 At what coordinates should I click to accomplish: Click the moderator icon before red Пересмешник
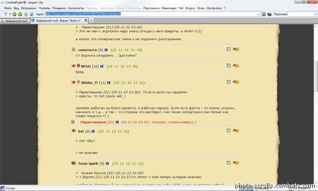pyautogui.click(x=73, y=122)
